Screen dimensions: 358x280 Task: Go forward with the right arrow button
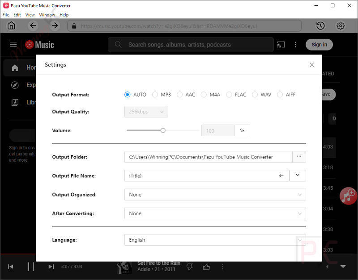(55, 25)
